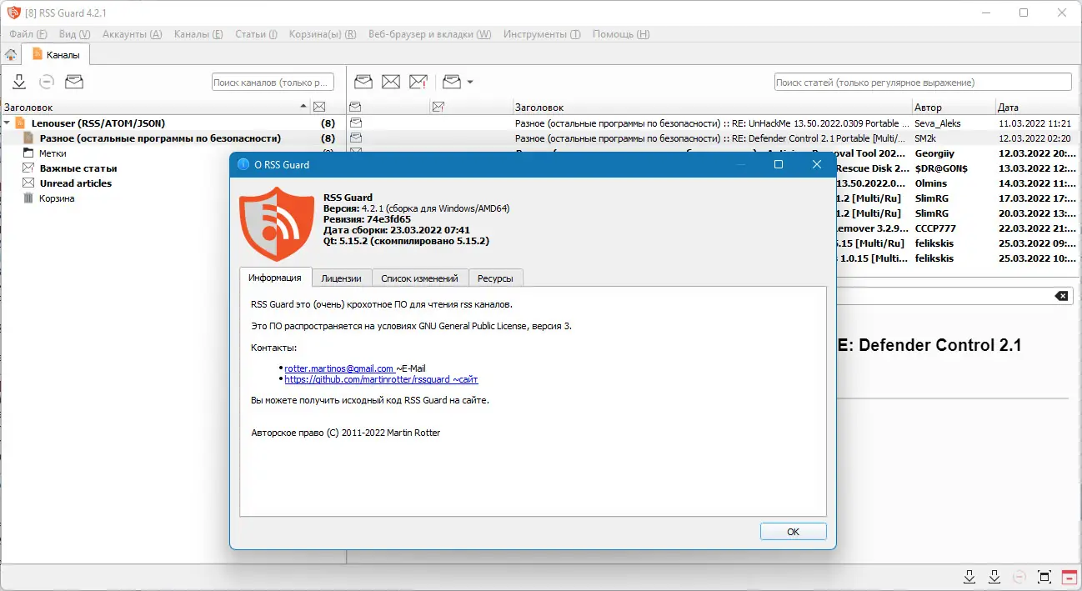Click the toggle importance envelope icon with exclamation
Image resolution: width=1082 pixels, height=591 pixels.
418,82
